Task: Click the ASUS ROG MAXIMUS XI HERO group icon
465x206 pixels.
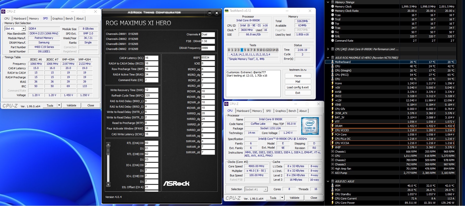Action: pos(333,58)
